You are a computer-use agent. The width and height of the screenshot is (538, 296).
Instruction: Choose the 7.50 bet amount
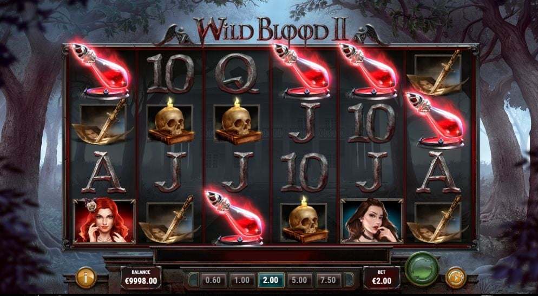click(329, 280)
